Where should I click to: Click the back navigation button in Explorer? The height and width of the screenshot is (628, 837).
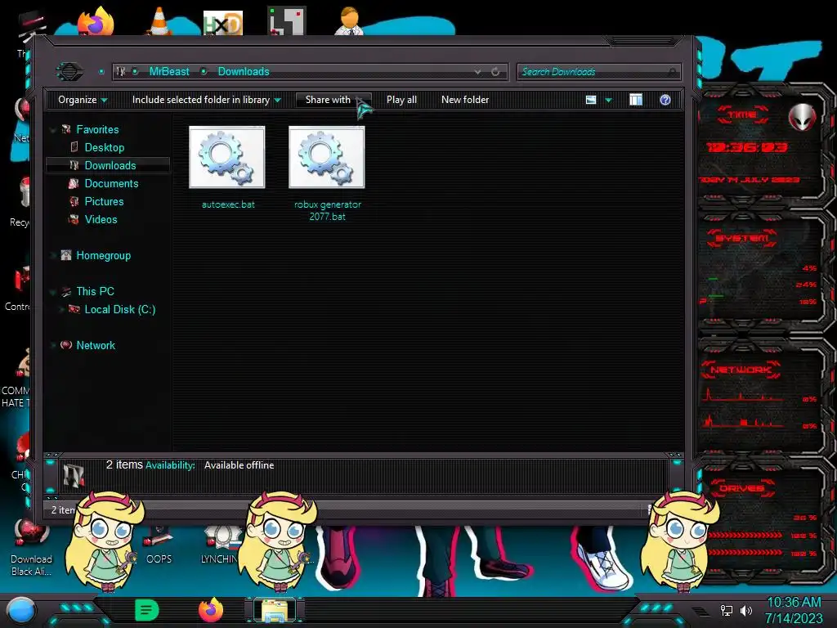(69, 72)
